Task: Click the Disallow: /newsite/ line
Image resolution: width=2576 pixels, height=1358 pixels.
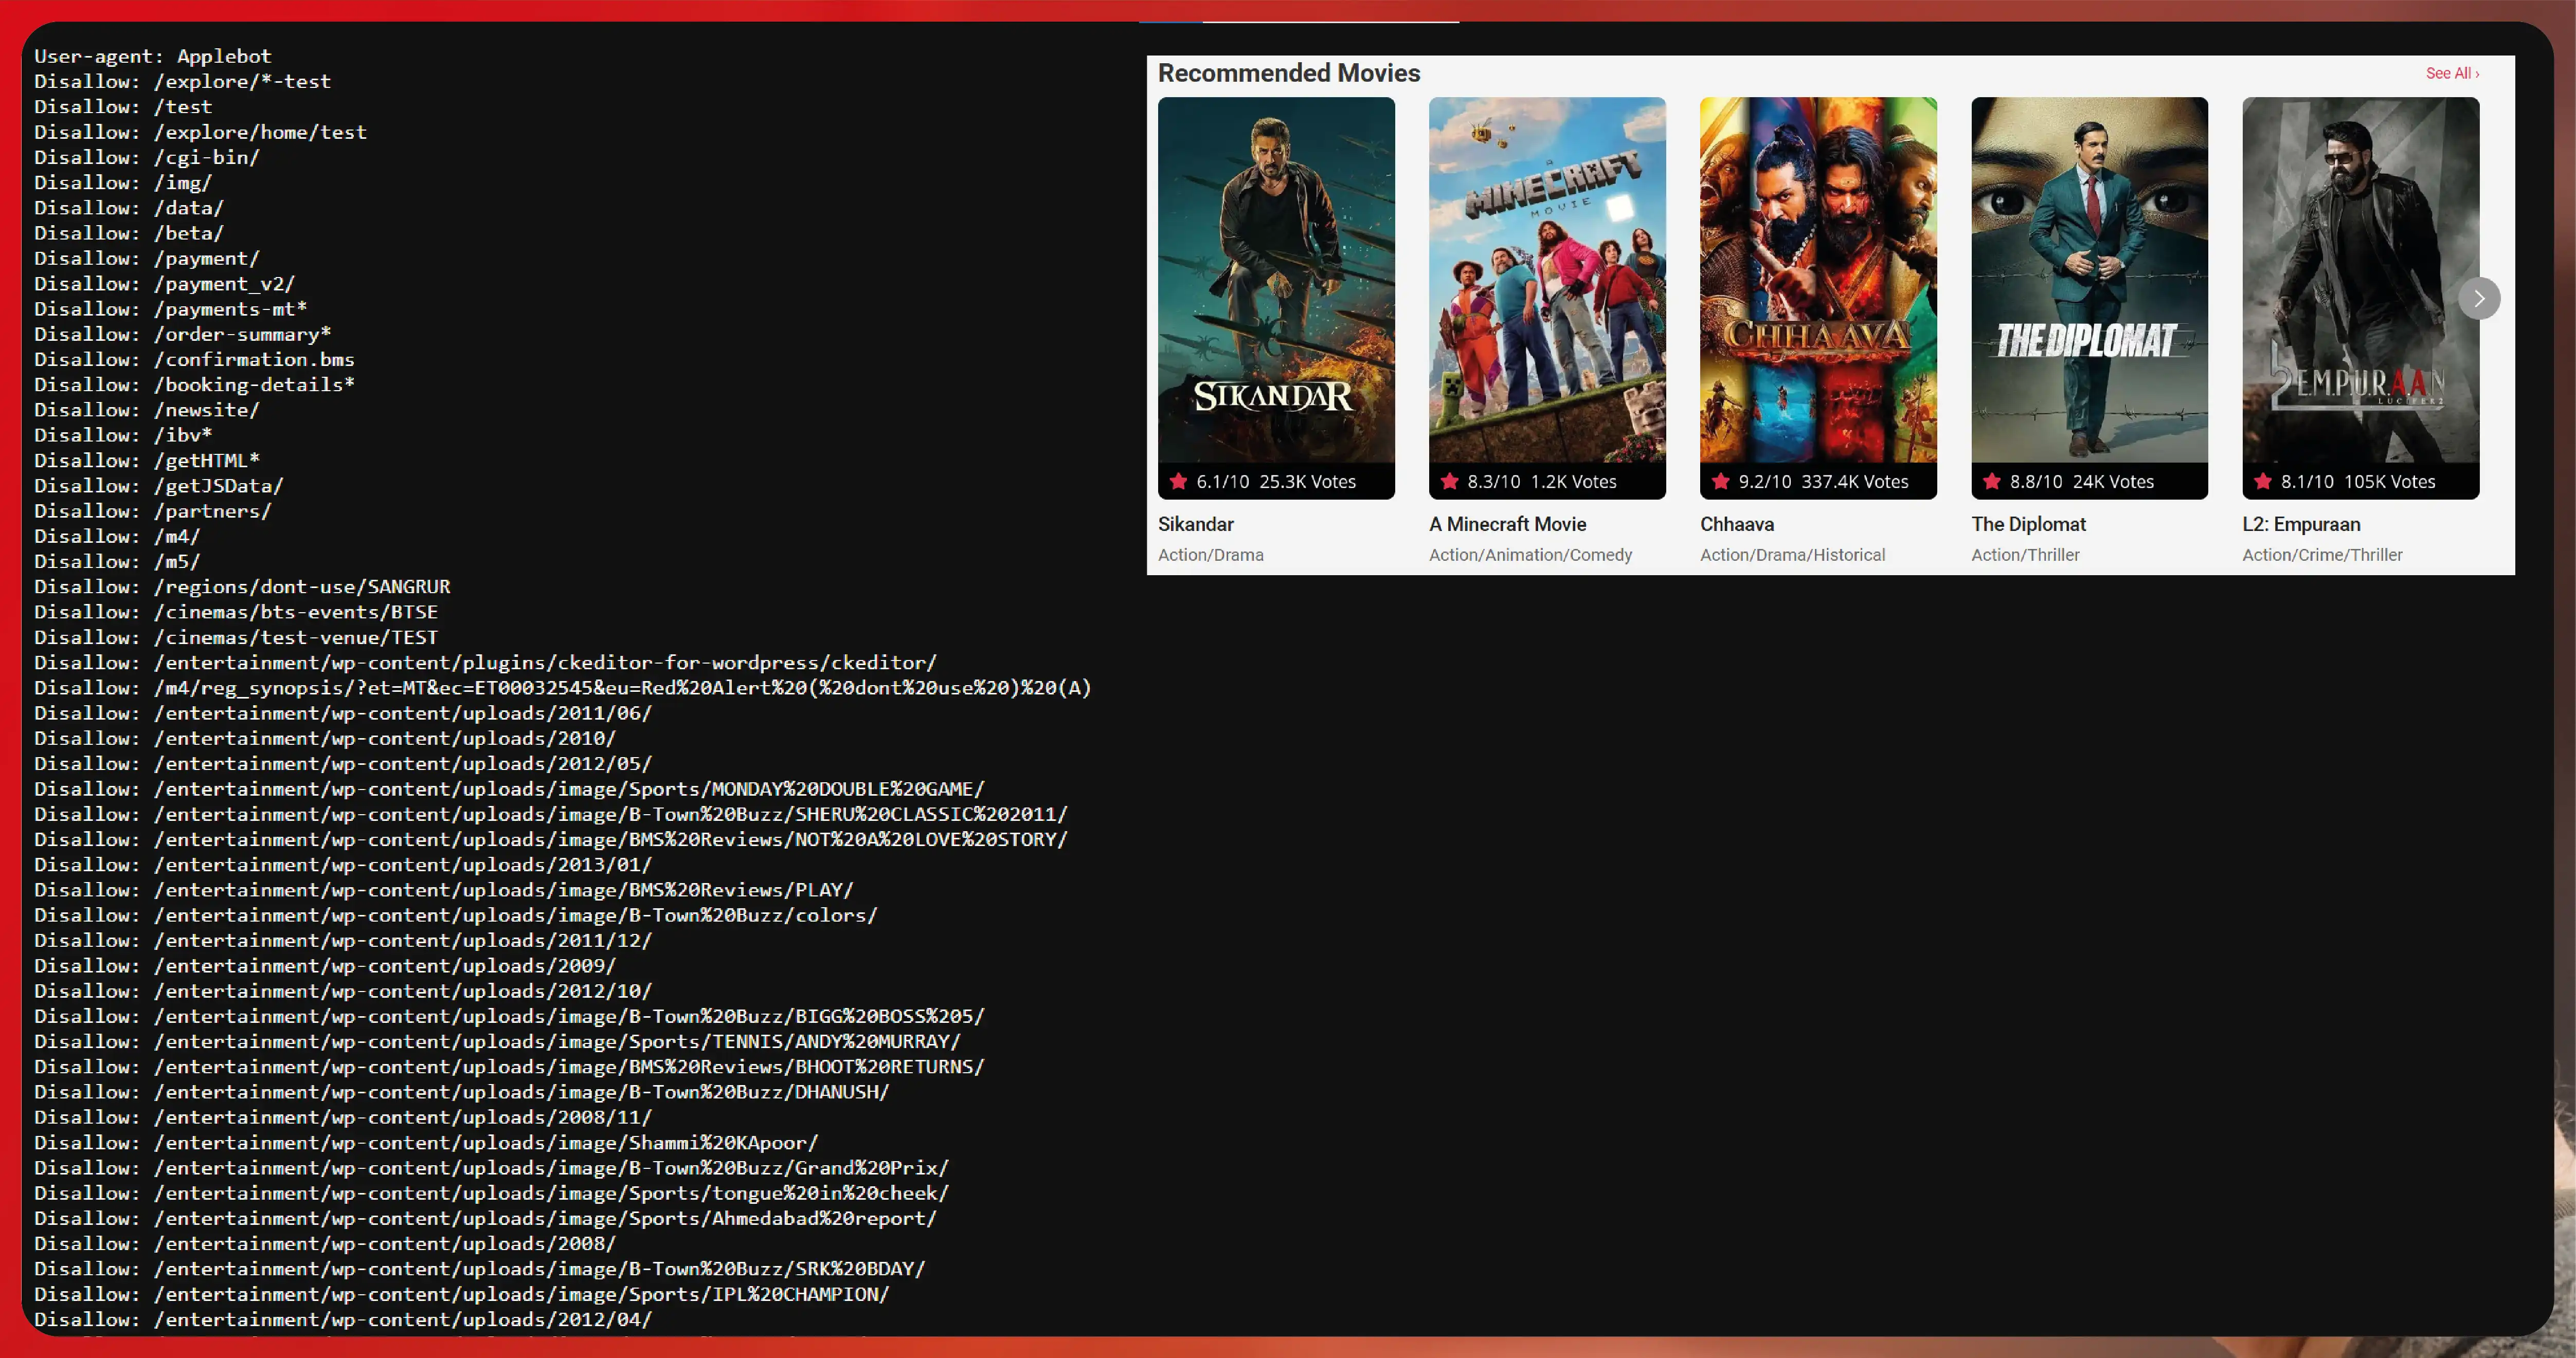Action: (147, 410)
